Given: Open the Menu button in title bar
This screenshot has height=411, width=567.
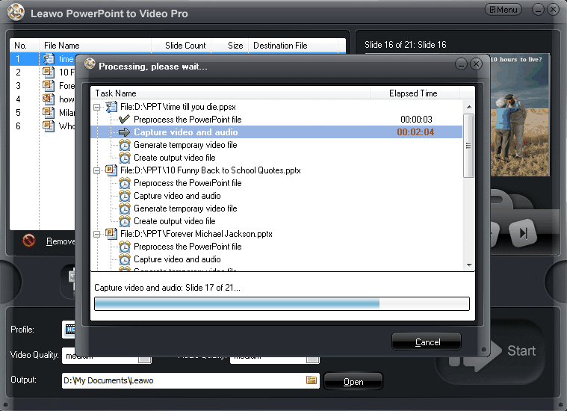Looking at the screenshot, I should 504,10.
